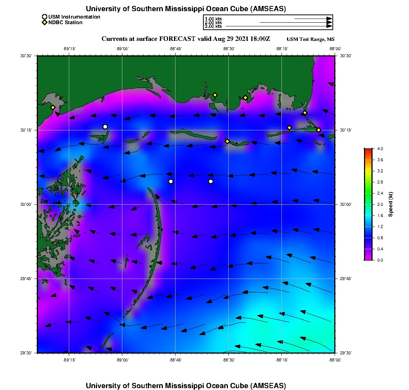This screenshot has height=390, width=409.
Task: Click the 'USM Test Range, MS' text
Action: pyautogui.click(x=310, y=39)
